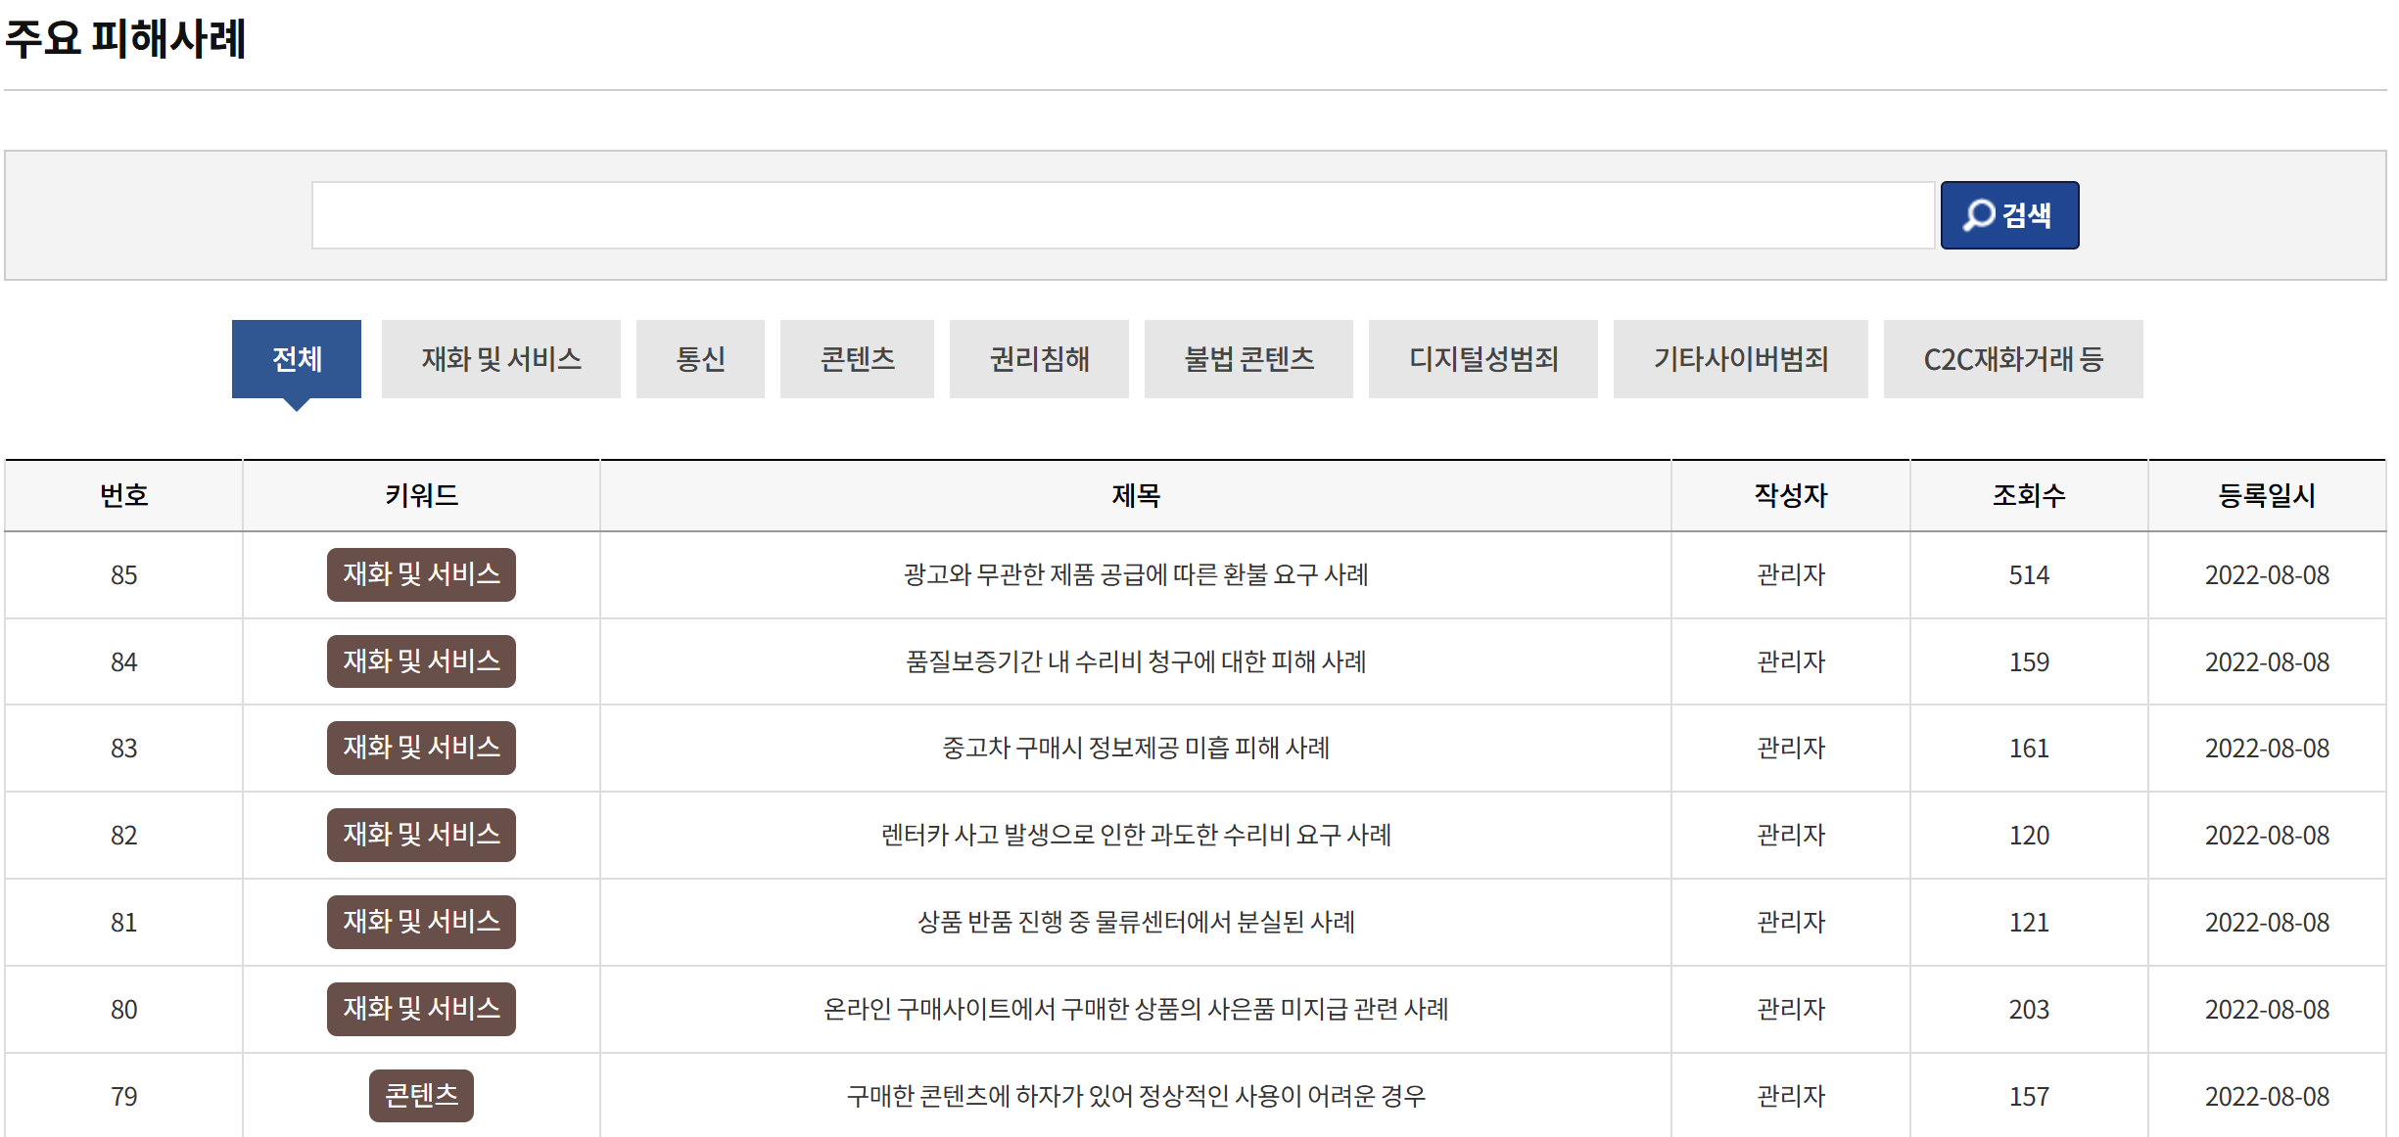The image size is (2399, 1137).
Task: Click inside the search input field
Action: tap(1116, 215)
